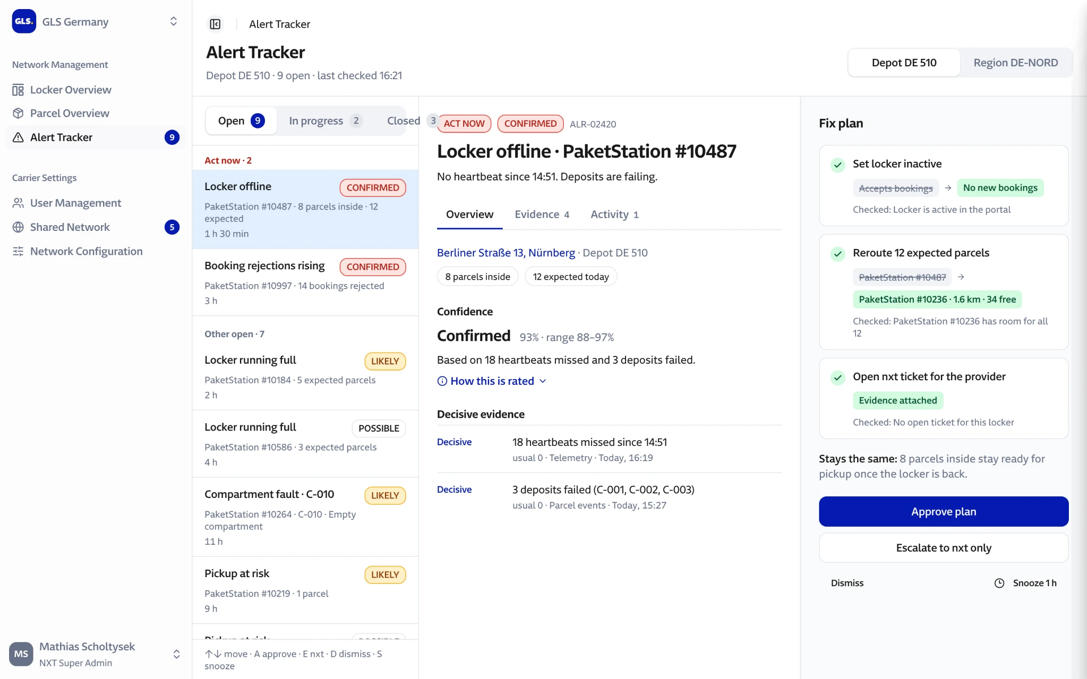Select Booking rejections rising alert
Viewport: 1087px width, 679px height.
click(x=305, y=282)
